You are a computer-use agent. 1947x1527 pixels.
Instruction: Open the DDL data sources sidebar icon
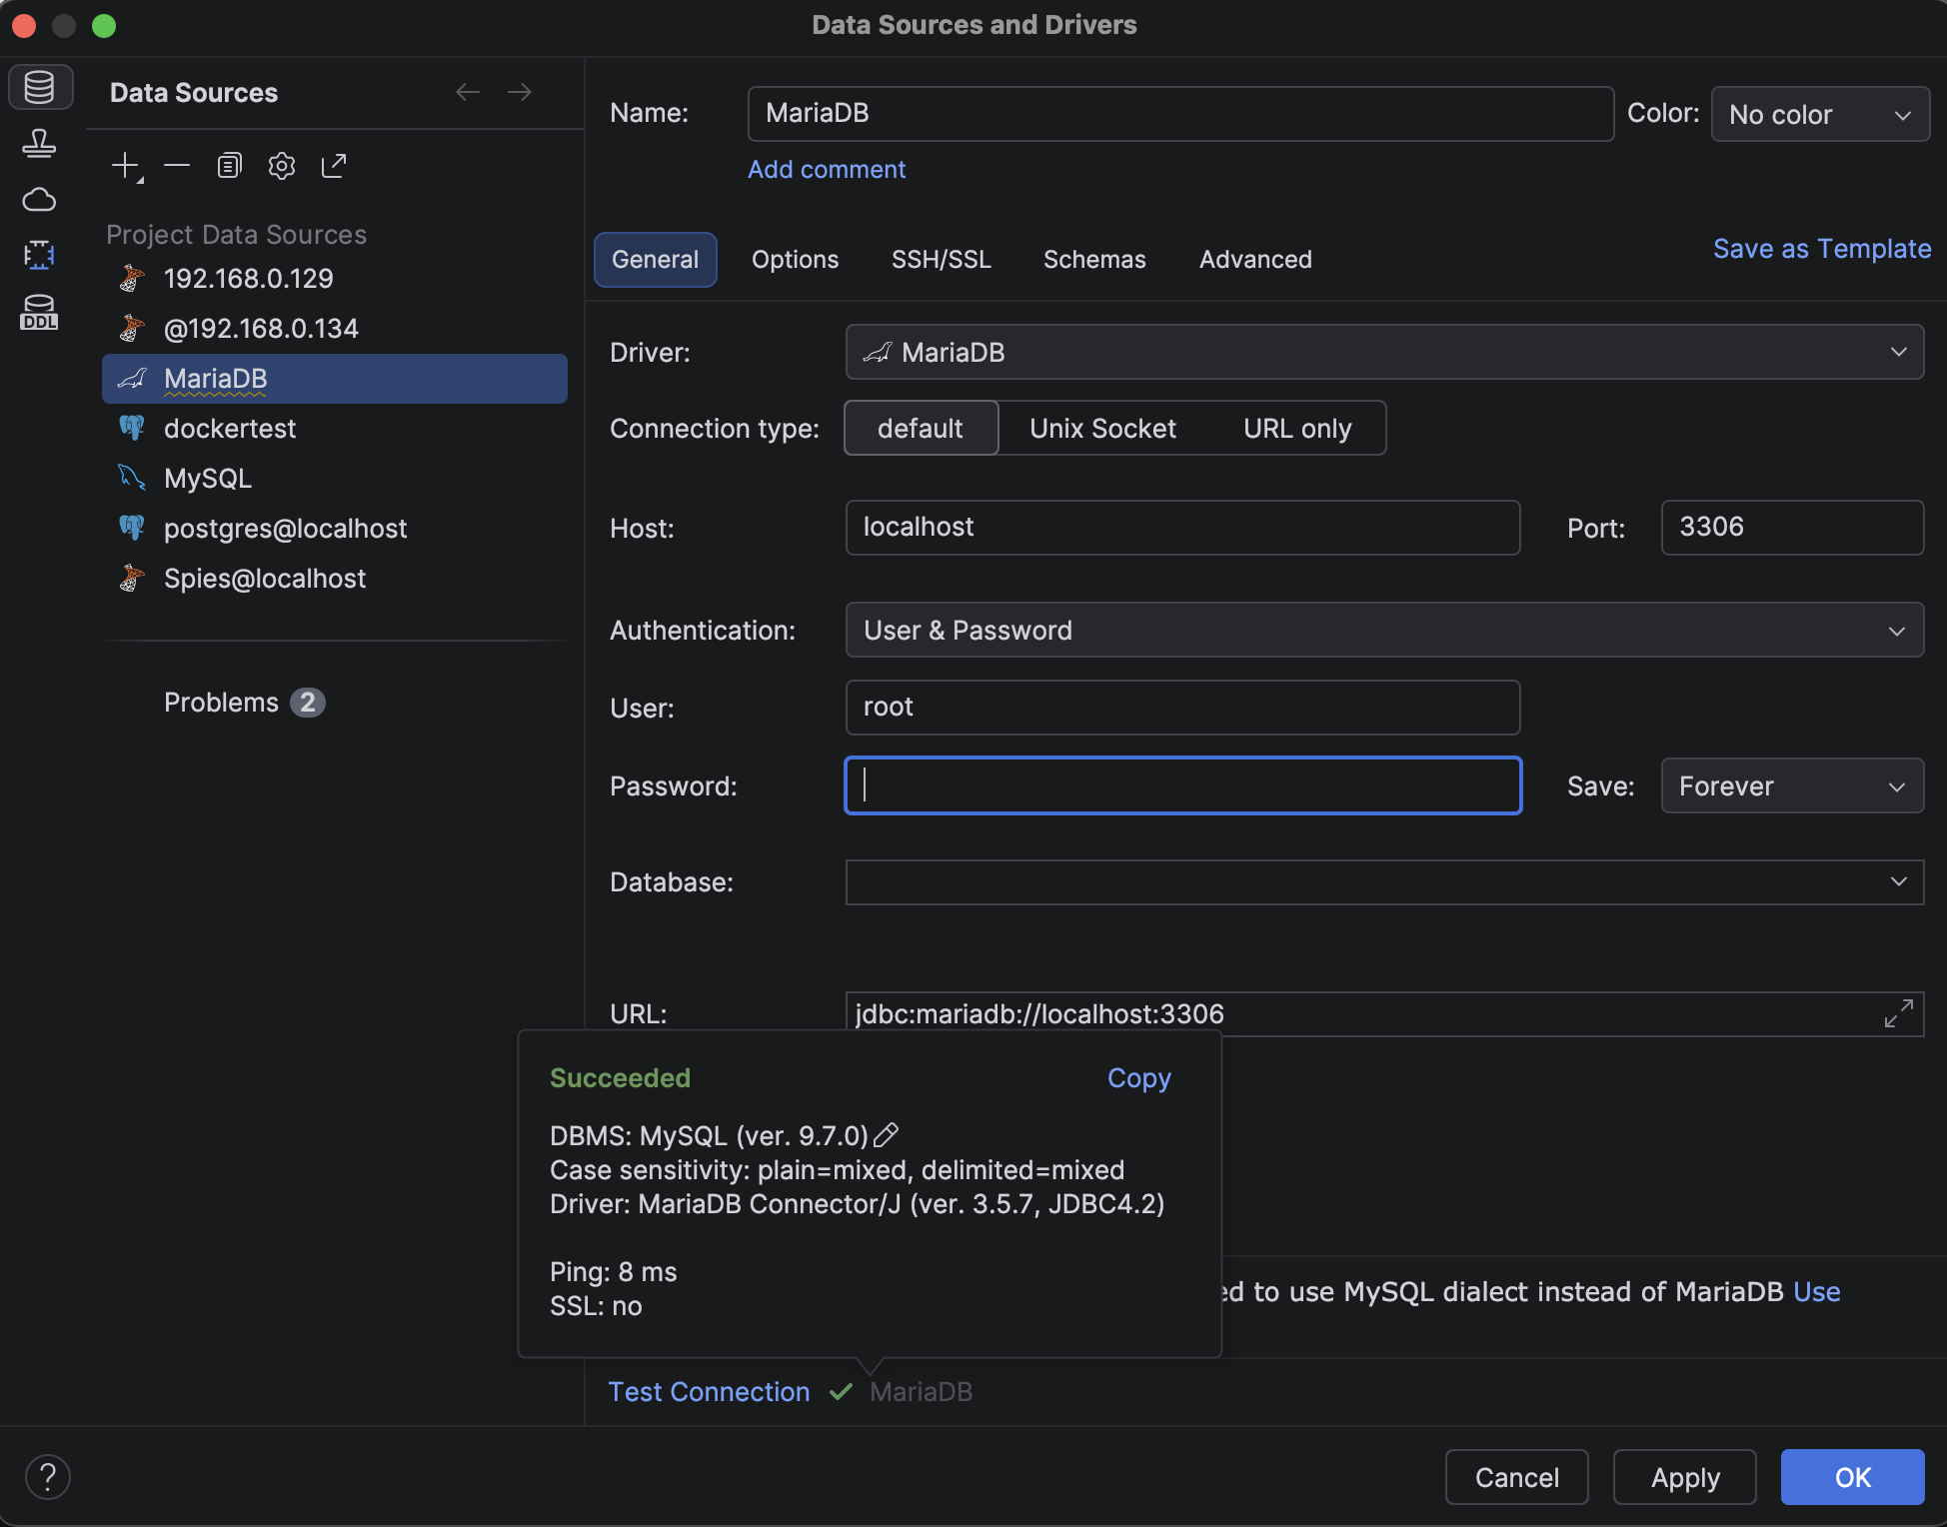tap(40, 313)
